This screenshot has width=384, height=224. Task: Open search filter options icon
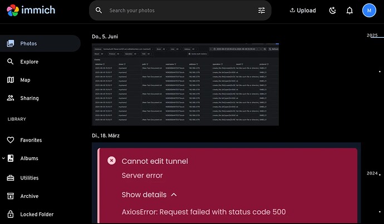[262, 11]
